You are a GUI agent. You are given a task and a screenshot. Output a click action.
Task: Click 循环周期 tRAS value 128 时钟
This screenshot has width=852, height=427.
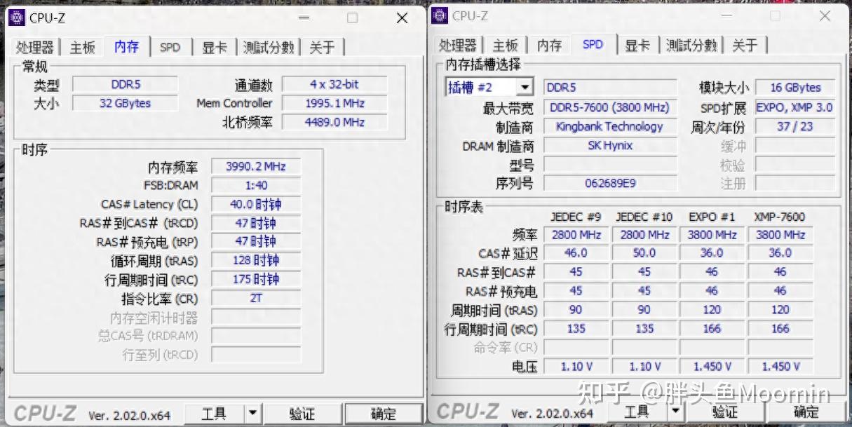point(256,261)
